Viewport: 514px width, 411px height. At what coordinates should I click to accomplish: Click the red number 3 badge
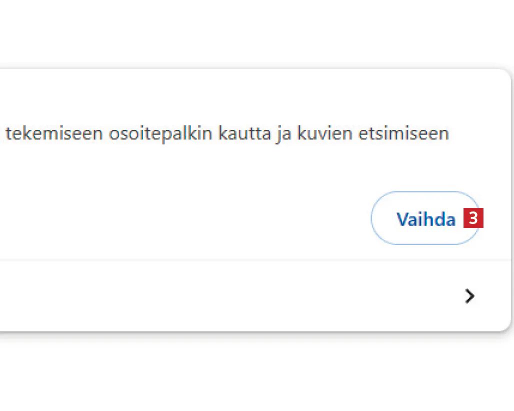click(x=473, y=219)
